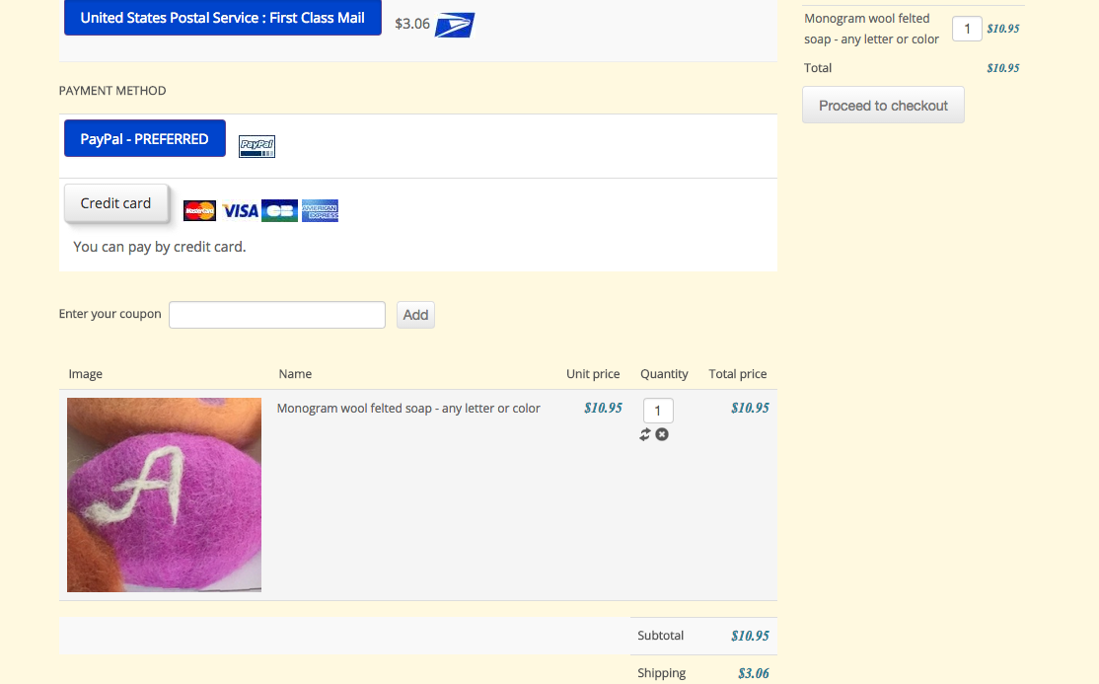1099x684 pixels.
Task: Click the USPS eagle logo icon
Action: pos(455,25)
